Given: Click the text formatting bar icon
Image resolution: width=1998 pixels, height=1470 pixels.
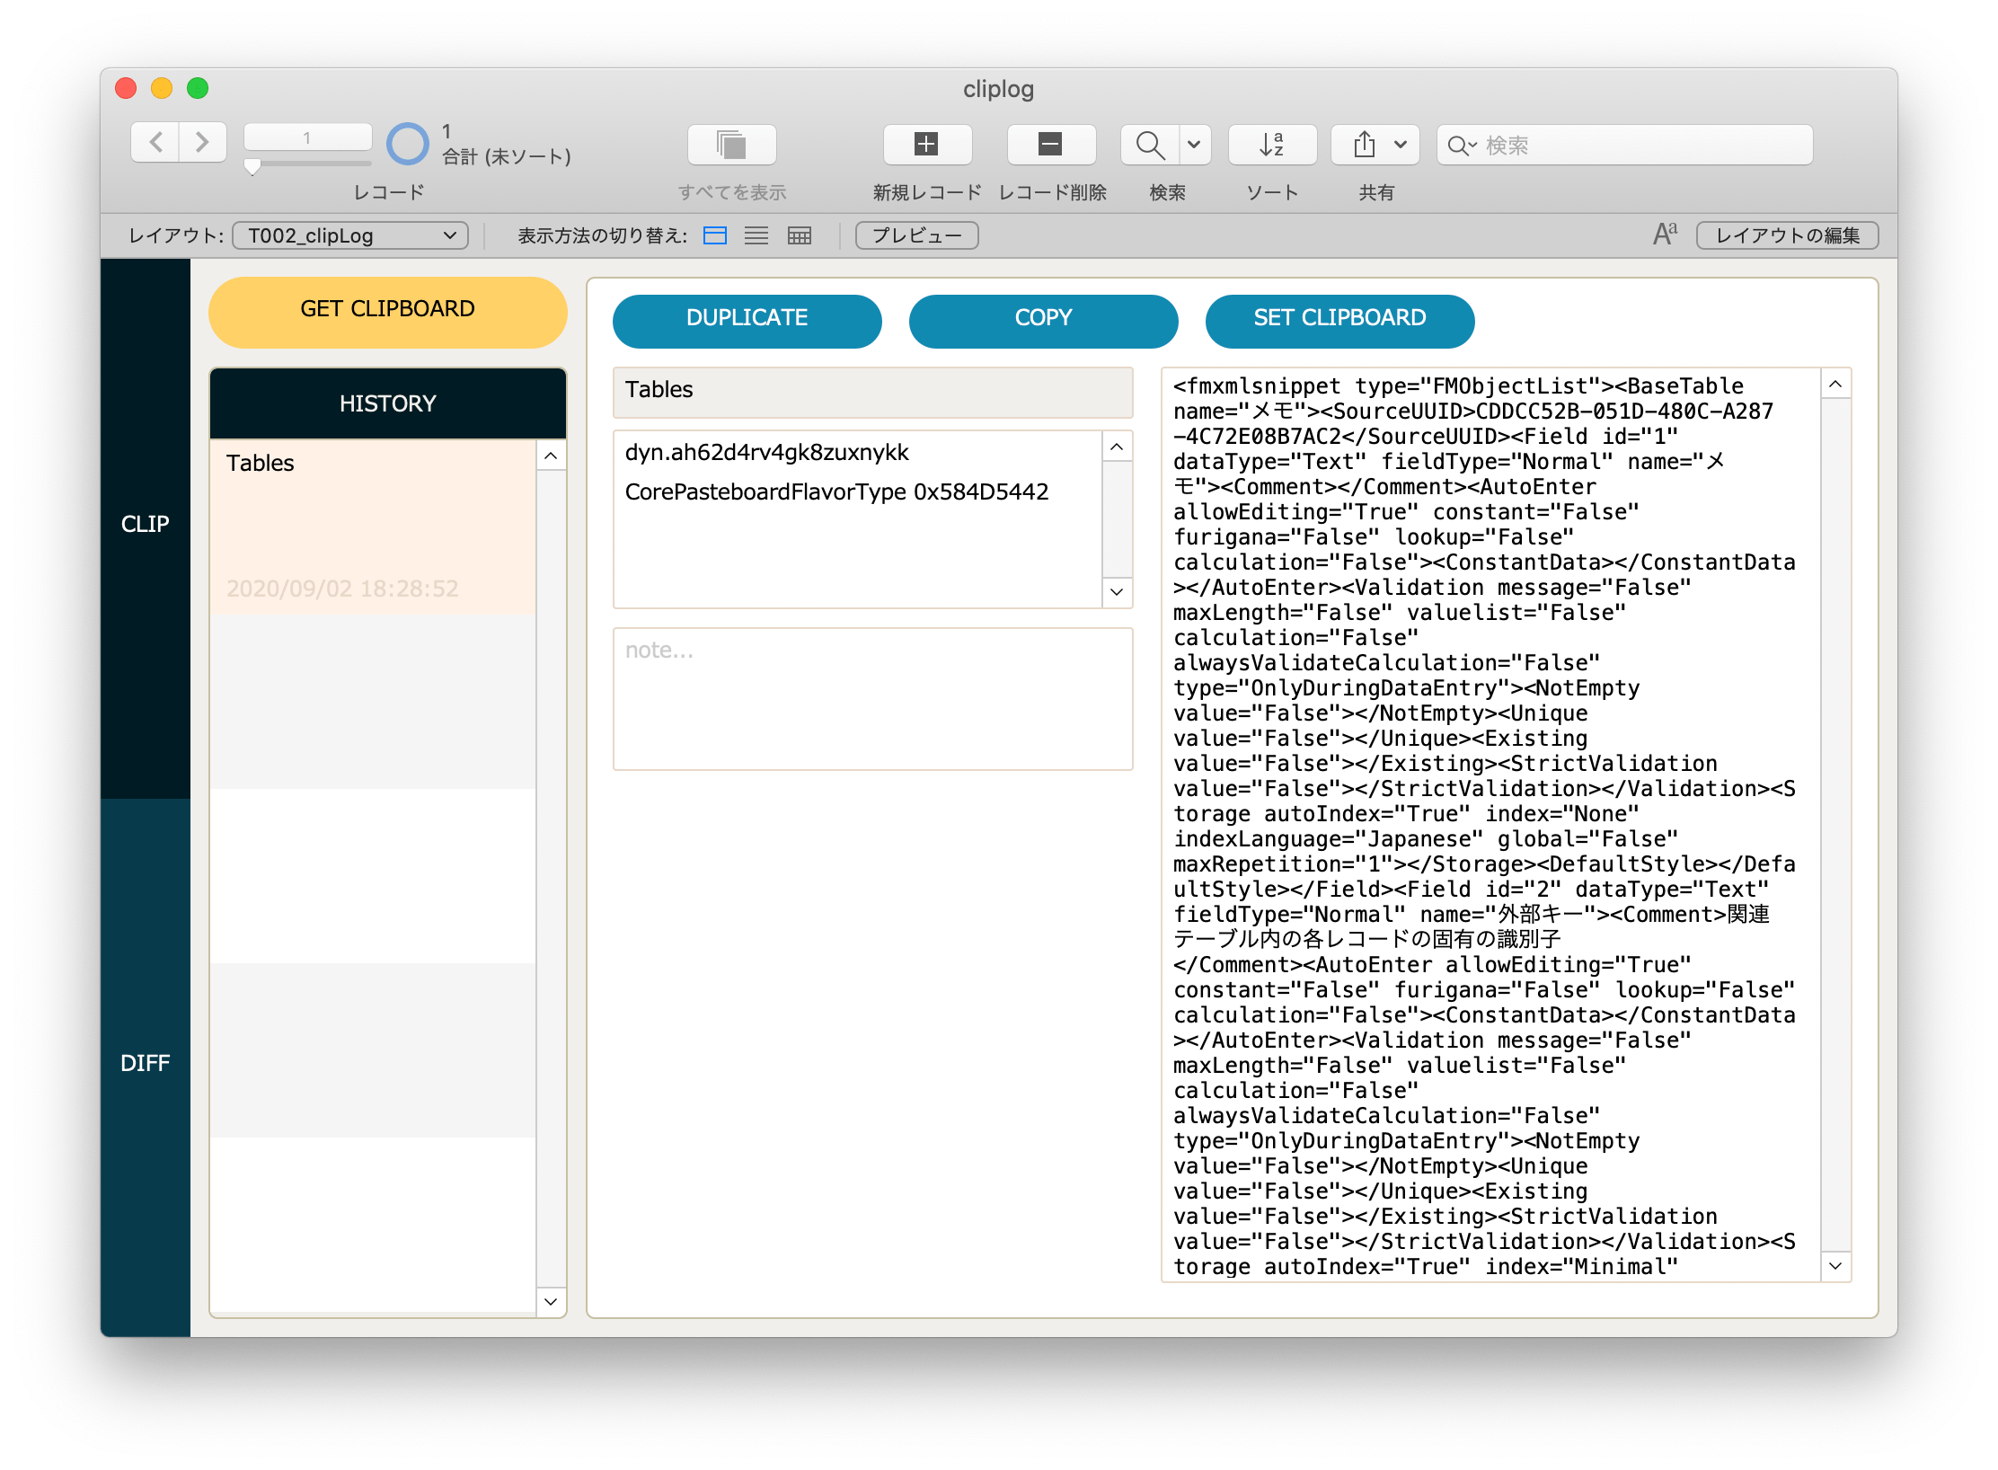Looking at the screenshot, I should coord(1664,235).
